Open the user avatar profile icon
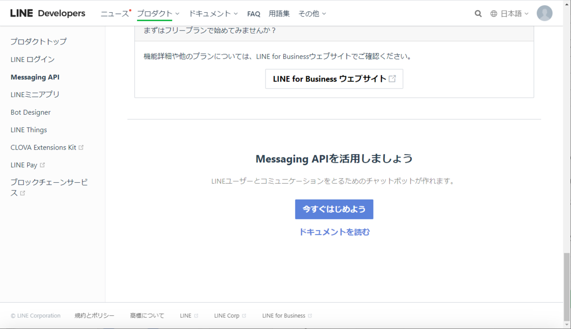 [544, 13]
